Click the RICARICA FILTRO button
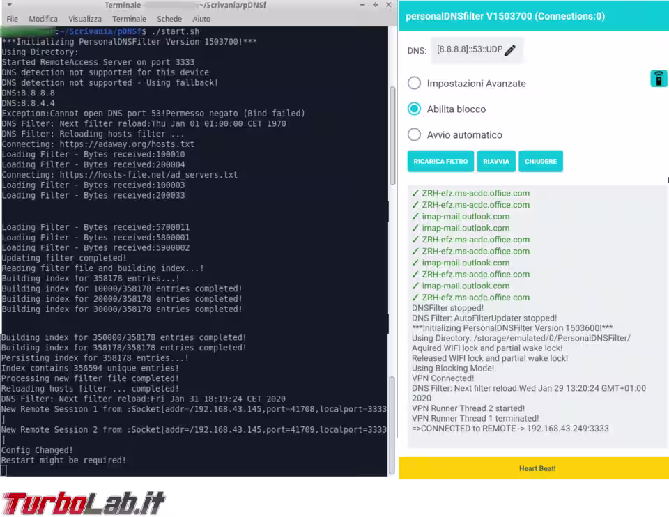The width and height of the screenshot is (669, 517). (440, 161)
